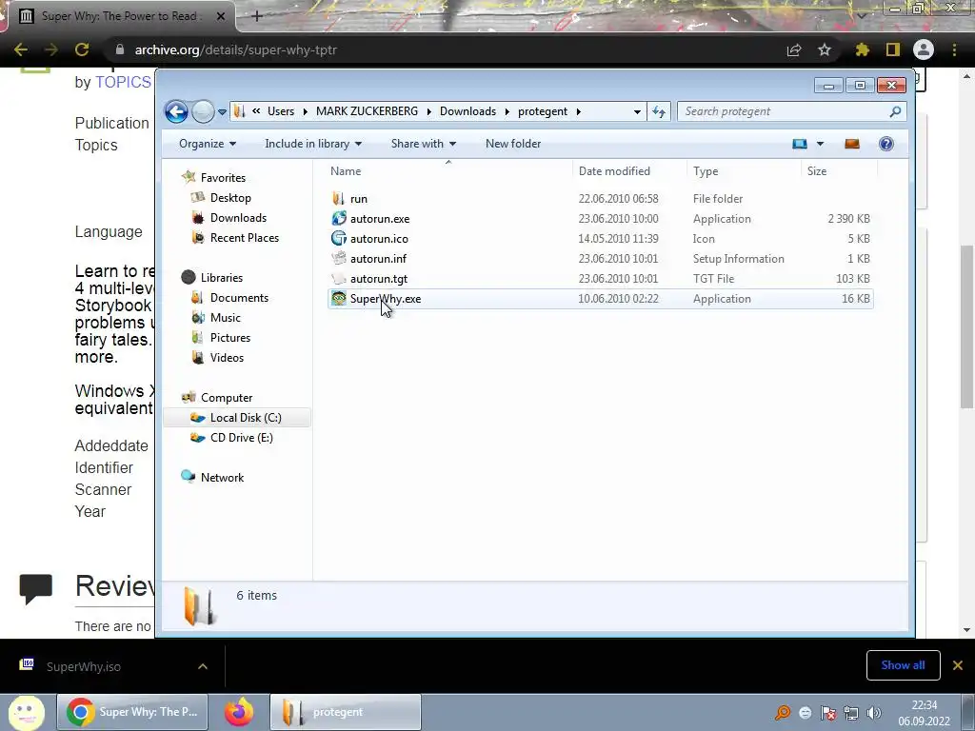Open Firefox from the taskbar
Screen dimensions: 975x731
239,712
